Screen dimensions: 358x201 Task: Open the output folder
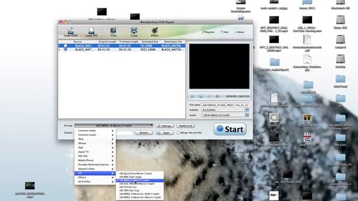(x=164, y=133)
